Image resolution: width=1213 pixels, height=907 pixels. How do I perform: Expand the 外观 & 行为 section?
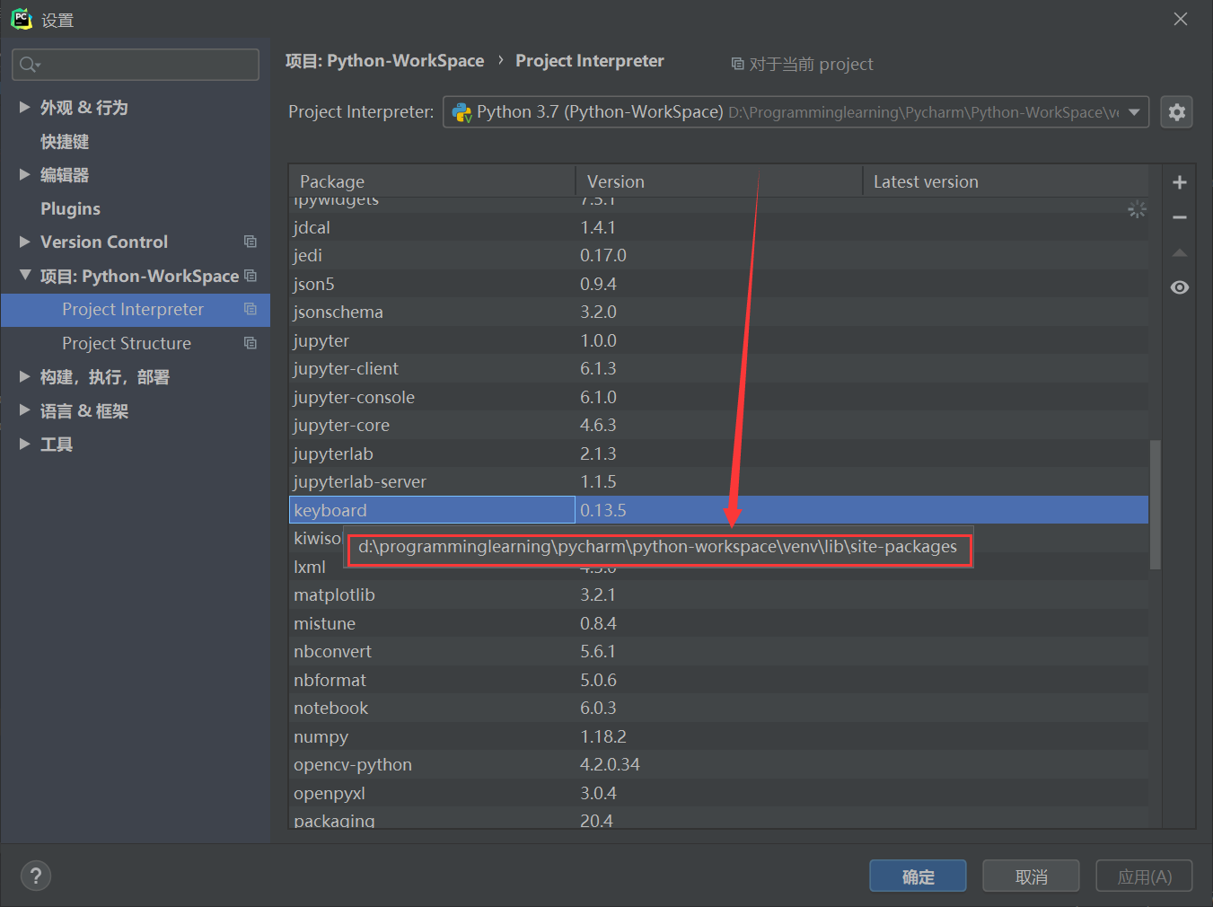(24, 107)
